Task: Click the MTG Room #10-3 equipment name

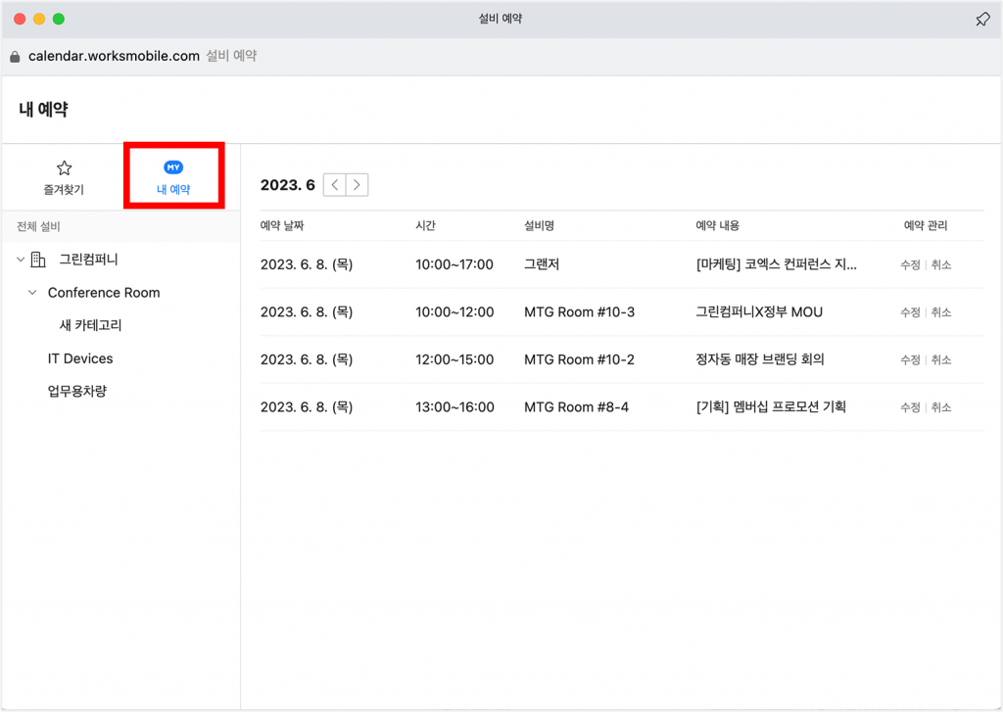Action: [580, 312]
